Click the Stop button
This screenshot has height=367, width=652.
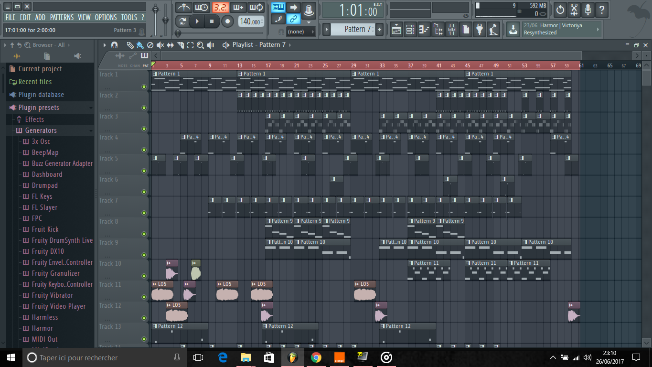tap(212, 21)
